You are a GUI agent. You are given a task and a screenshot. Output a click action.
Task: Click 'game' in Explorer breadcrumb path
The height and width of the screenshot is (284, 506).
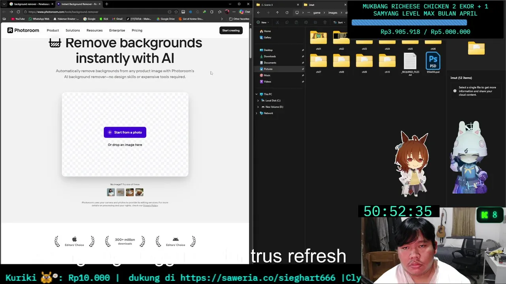click(317, 13)
